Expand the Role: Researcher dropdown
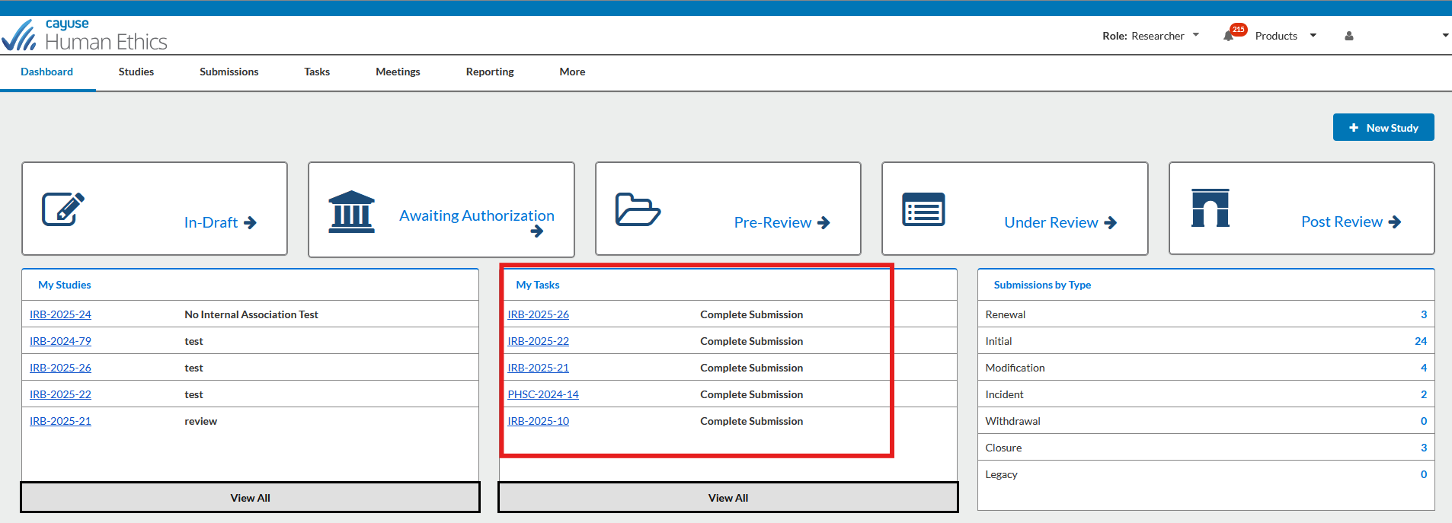The image size is (1452, 523). [x=1150, y=36]
